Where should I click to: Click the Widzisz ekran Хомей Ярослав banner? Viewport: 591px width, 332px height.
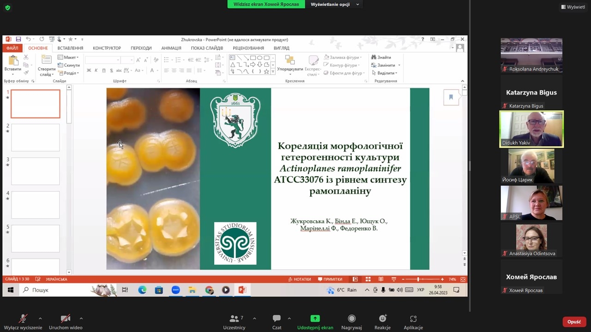click(266, 4)
